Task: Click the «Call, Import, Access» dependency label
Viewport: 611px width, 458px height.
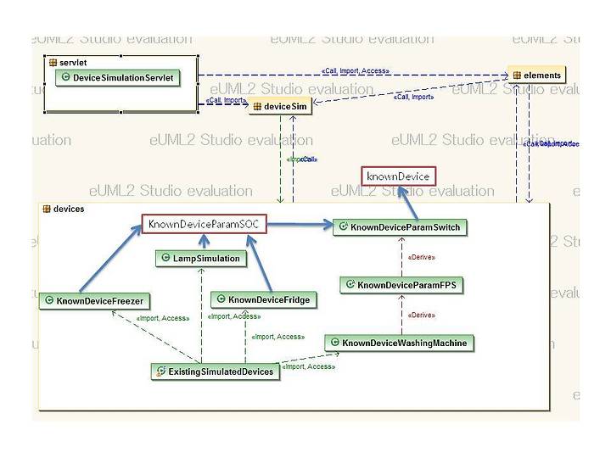Action: [x=356, y=71]
